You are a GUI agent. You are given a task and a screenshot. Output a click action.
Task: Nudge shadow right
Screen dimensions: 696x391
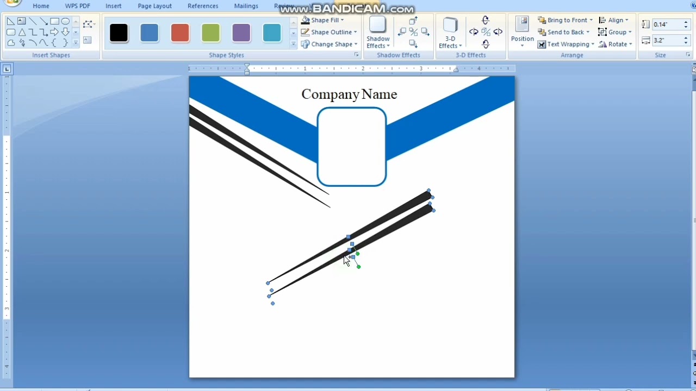(425, 31)
